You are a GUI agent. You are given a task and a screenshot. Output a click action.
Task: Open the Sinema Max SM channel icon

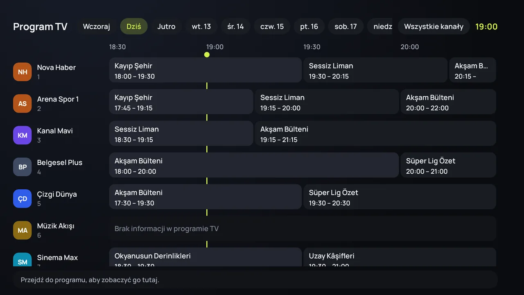[x=22, y=260]
